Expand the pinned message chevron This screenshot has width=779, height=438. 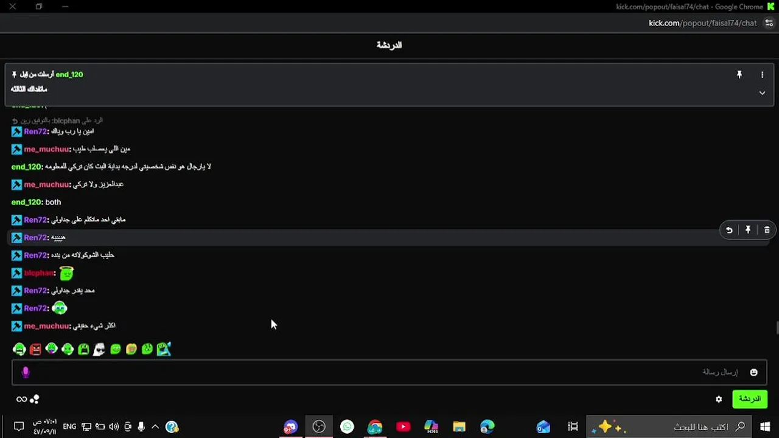point(762,93)
